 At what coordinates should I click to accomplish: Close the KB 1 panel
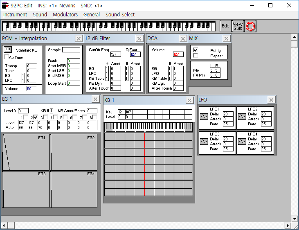(x=189, y=100)
